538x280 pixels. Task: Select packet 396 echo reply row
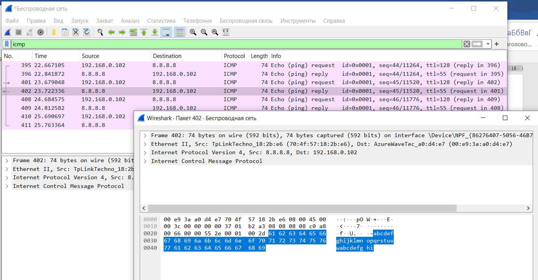point(254,74)
